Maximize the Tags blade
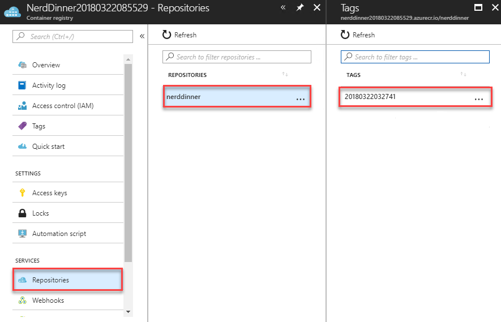The width and height of the screenshot is (501, 322). 478,7
